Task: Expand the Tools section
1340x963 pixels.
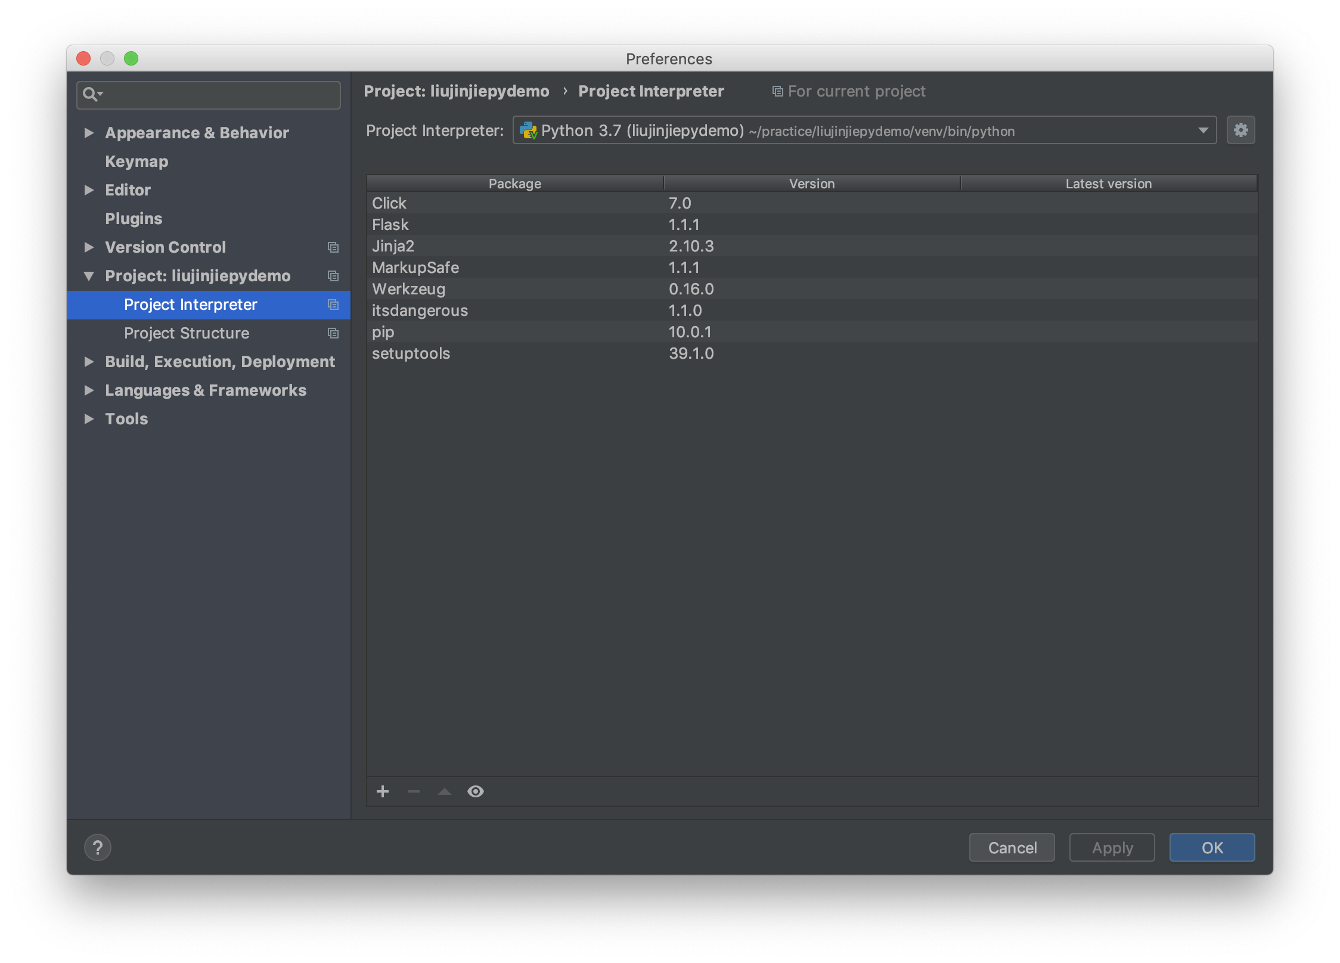Action: [x=89, y=418]
